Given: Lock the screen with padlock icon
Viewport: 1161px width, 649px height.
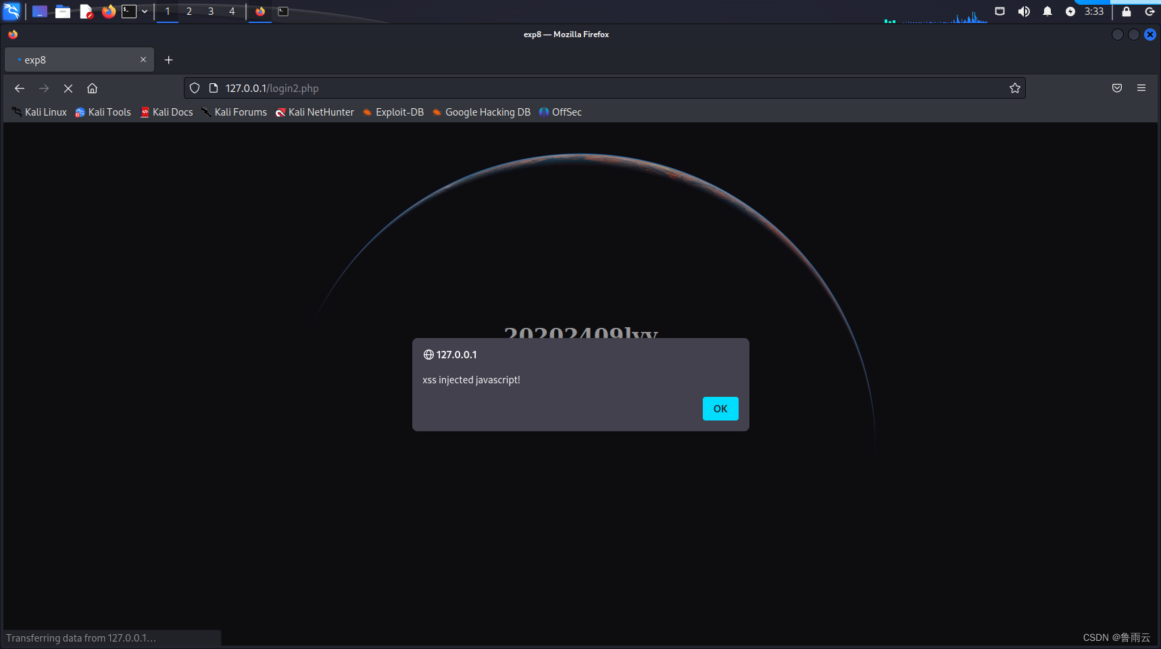Looking at the screenshot, I should tap(1127, 11).
